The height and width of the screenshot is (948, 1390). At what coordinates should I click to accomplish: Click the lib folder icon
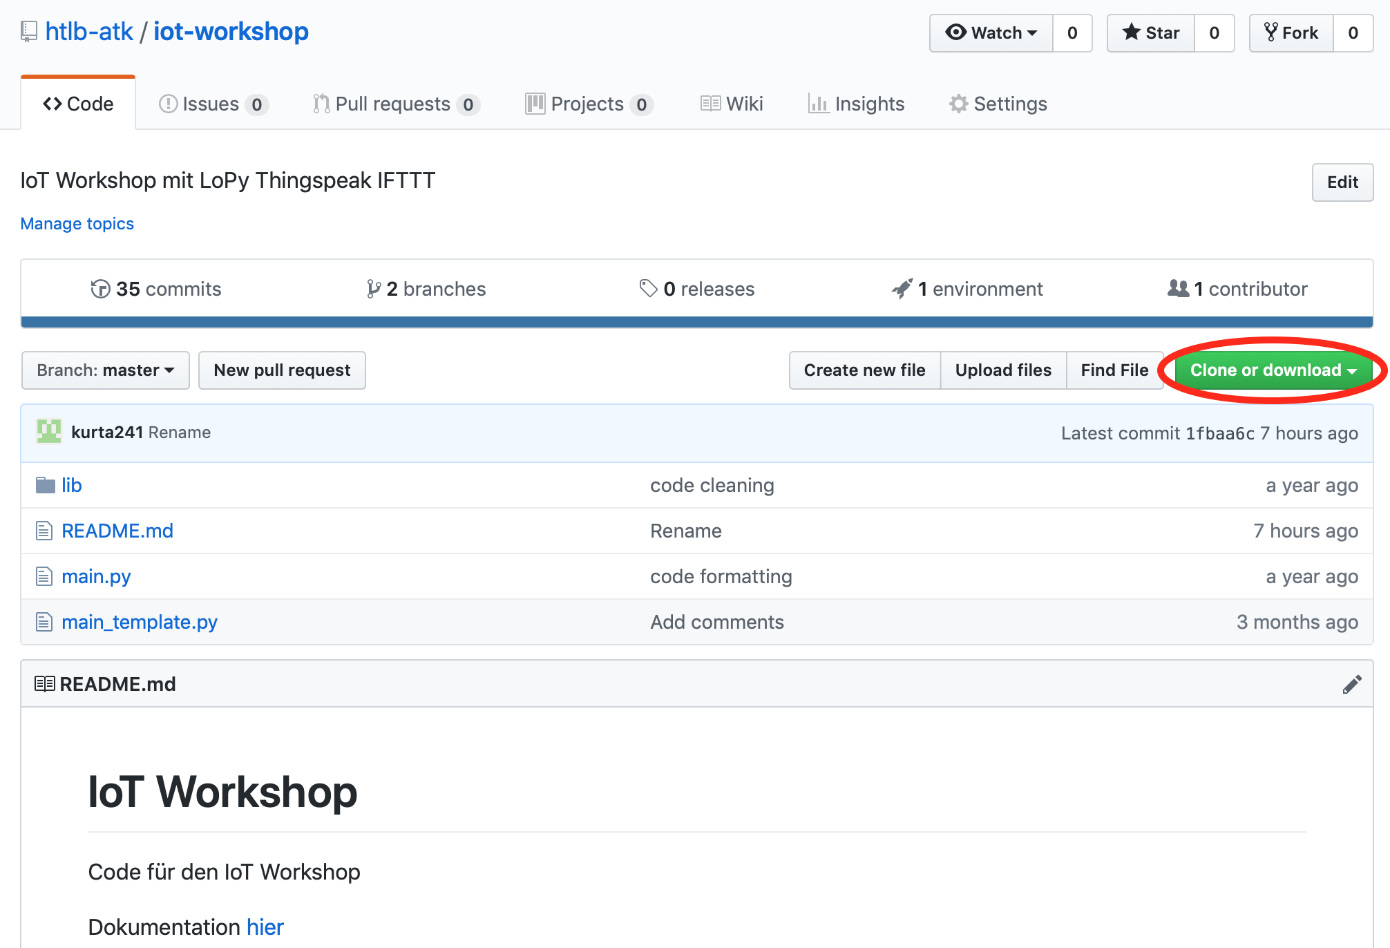46,485
